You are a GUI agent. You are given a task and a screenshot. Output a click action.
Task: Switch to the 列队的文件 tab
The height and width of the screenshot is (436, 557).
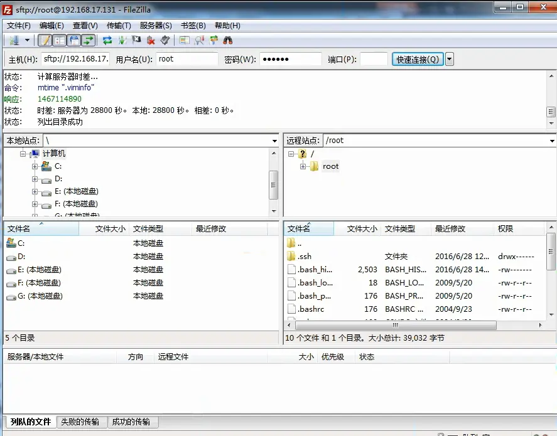[x=31, y=422]
